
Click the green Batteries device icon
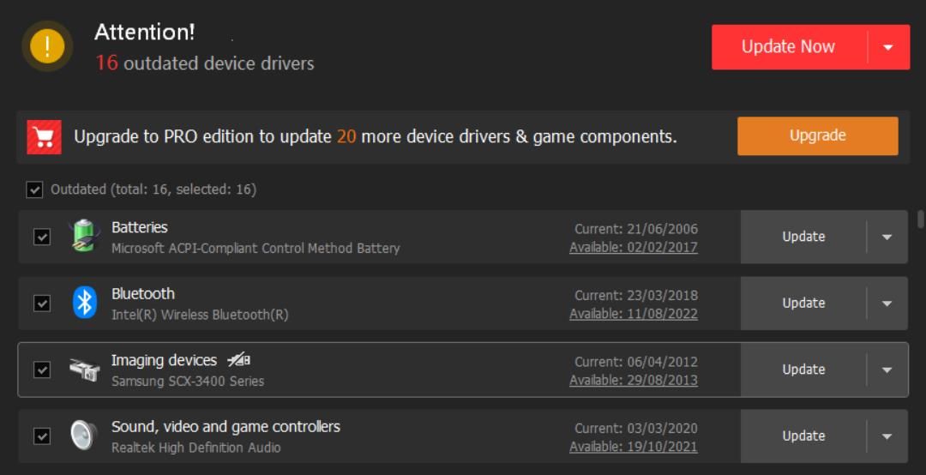(x=84, y=236)
